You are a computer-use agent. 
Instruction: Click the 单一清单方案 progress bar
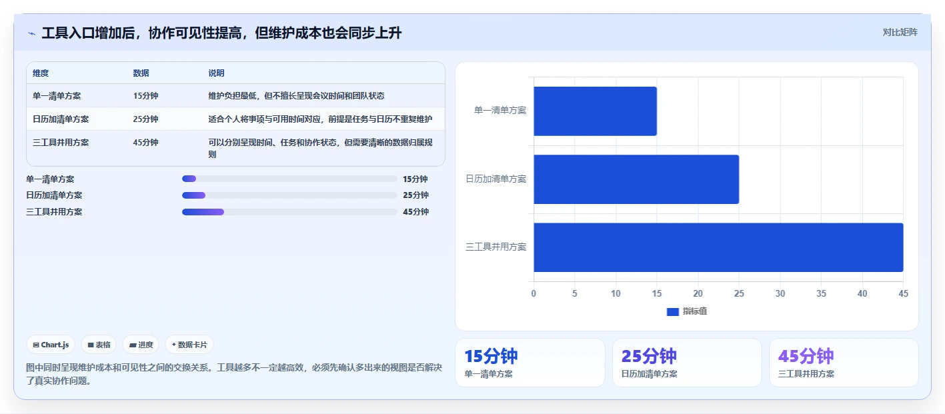(289, 179)
